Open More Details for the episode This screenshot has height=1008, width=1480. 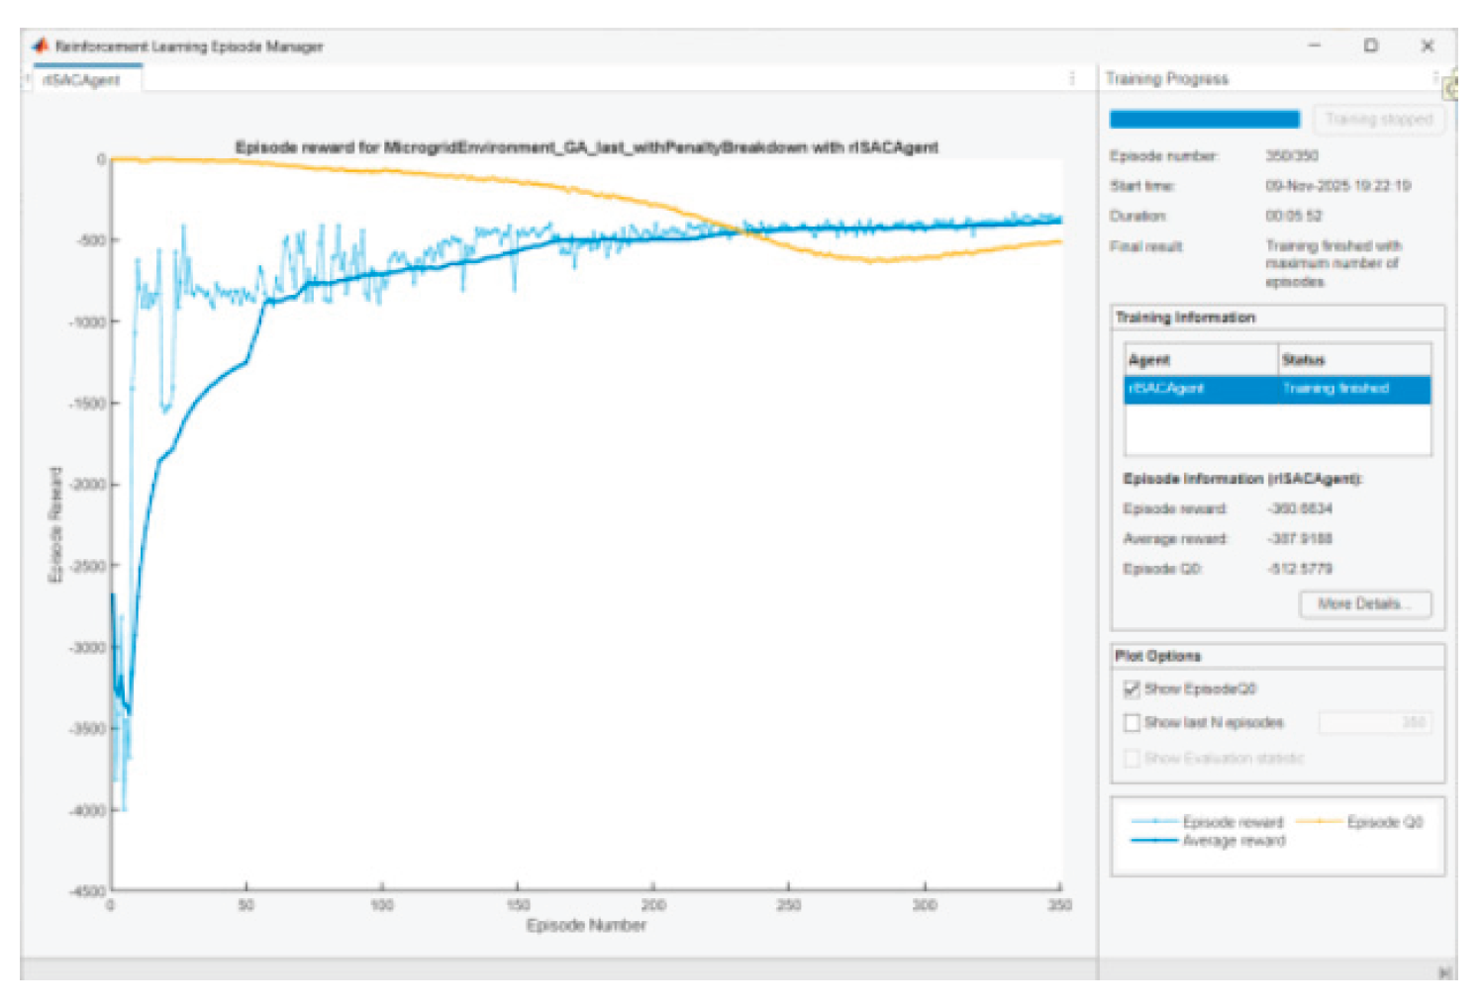[x=1364, y=604]
